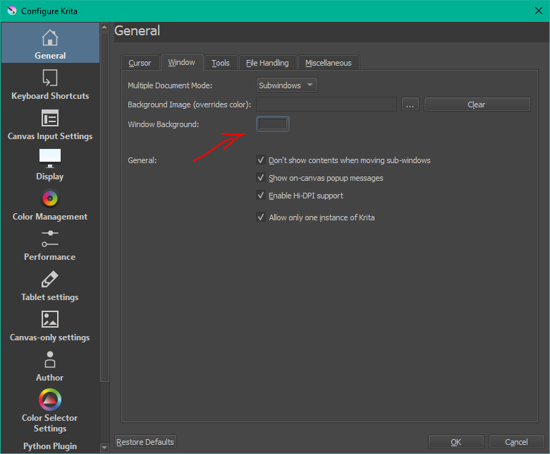Pick Window Background color swatch

(272, 124)
